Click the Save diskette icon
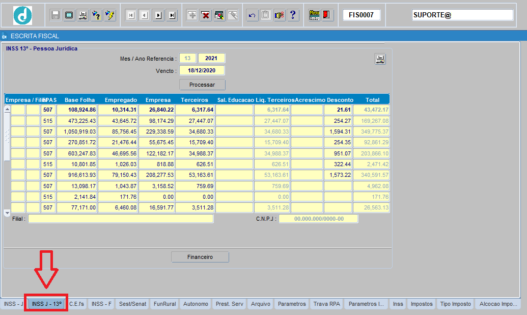This screenshot has width=527, height=315. click(54, 14)
